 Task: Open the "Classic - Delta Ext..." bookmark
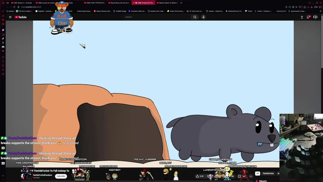point(215,11)
